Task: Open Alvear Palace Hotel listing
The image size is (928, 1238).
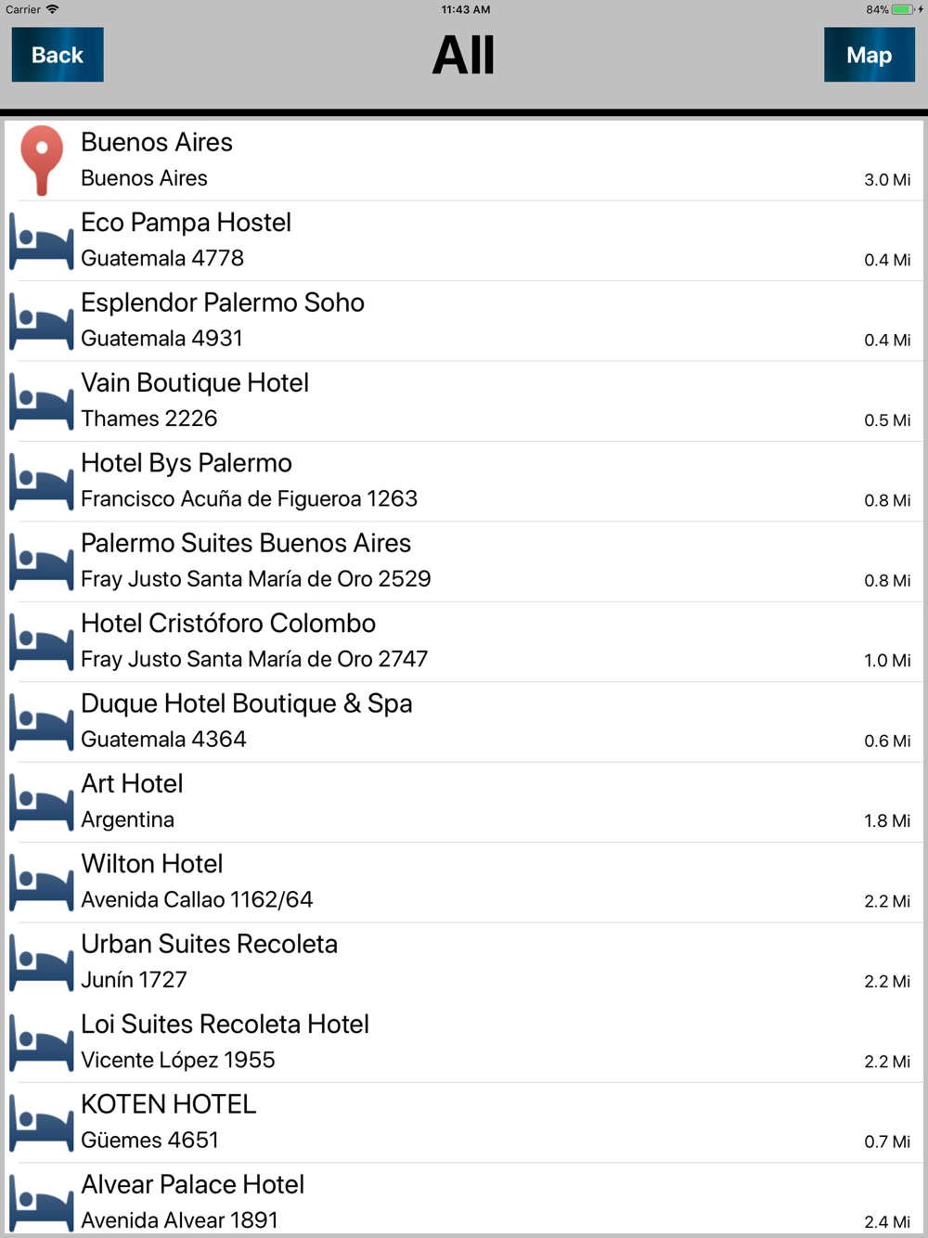Action: pos(464,1199)
